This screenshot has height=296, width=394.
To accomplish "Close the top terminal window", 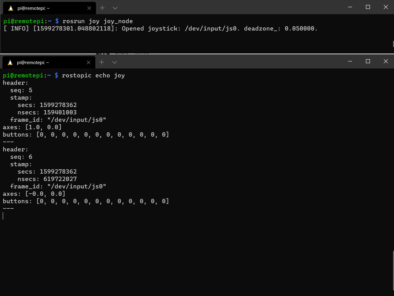I will (x=386, y=7).
